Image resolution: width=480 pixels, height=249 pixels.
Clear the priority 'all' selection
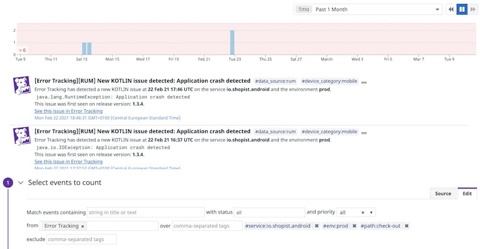pos(363,212)
